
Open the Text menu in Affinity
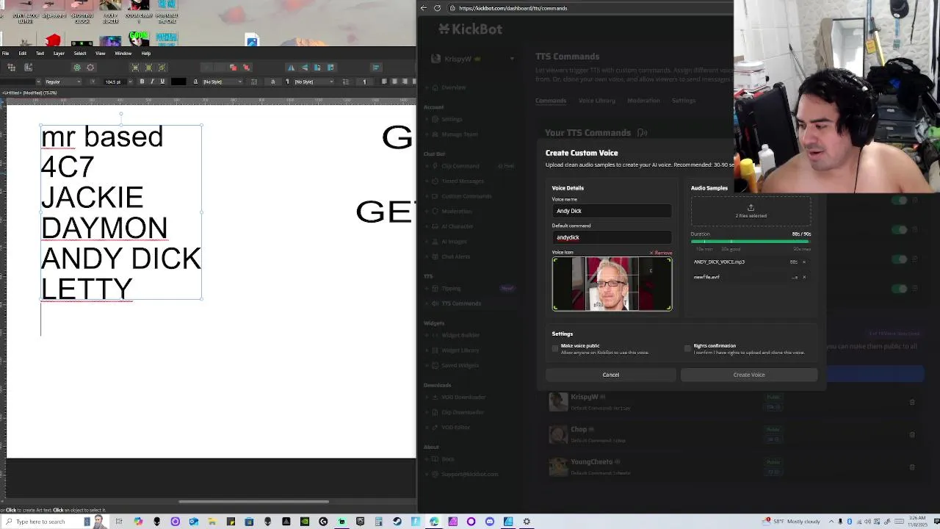click(x=40, y=53)
